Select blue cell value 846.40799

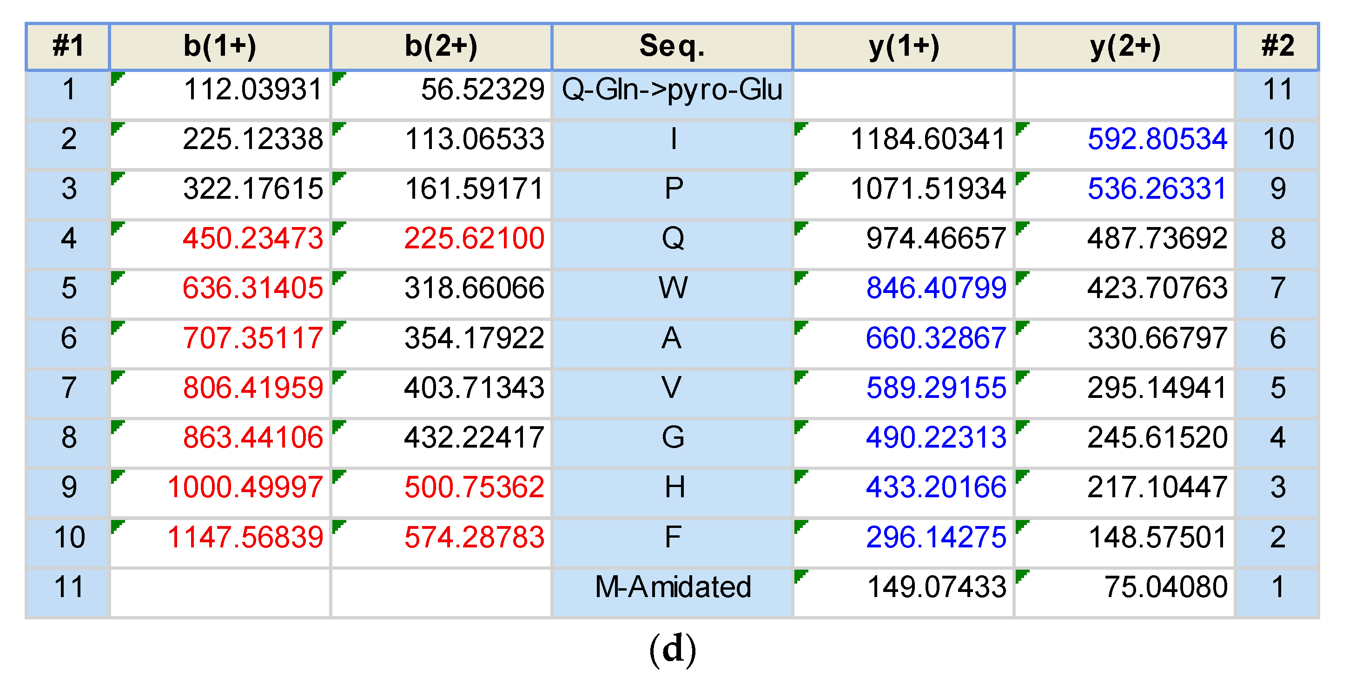(904, 293)
